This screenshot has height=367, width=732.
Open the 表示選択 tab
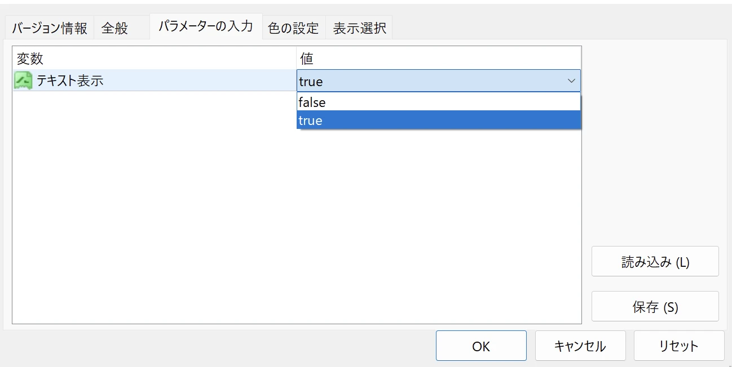pyautogui.click(x=359, y=26)
